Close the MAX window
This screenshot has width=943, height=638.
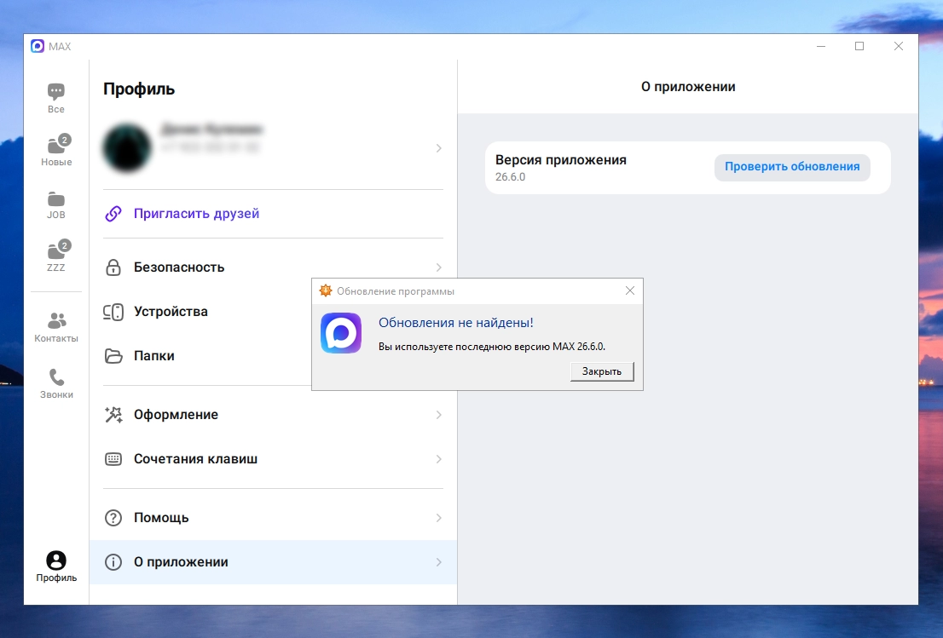click(899, 46)
